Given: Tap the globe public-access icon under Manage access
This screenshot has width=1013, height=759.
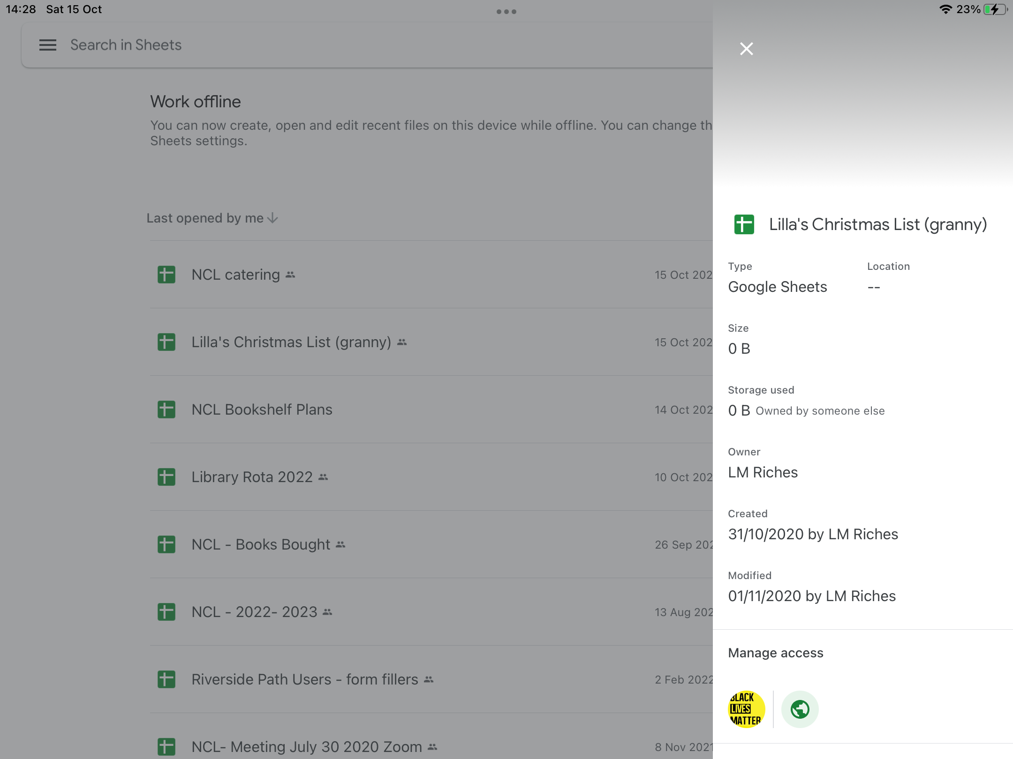Looking at the screenshot, I should pos(800,709).
